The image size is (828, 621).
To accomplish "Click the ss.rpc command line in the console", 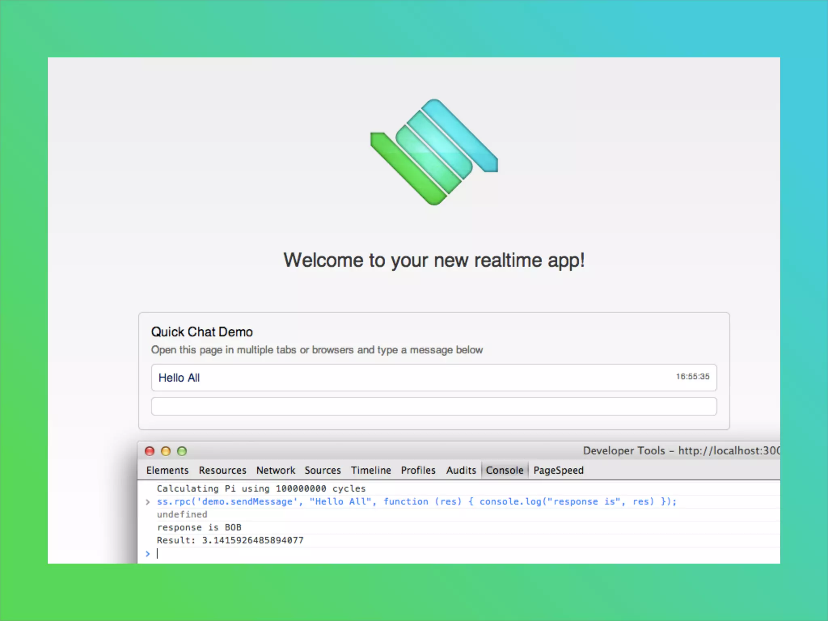I will pyautogui.click(x=416, y=502).
